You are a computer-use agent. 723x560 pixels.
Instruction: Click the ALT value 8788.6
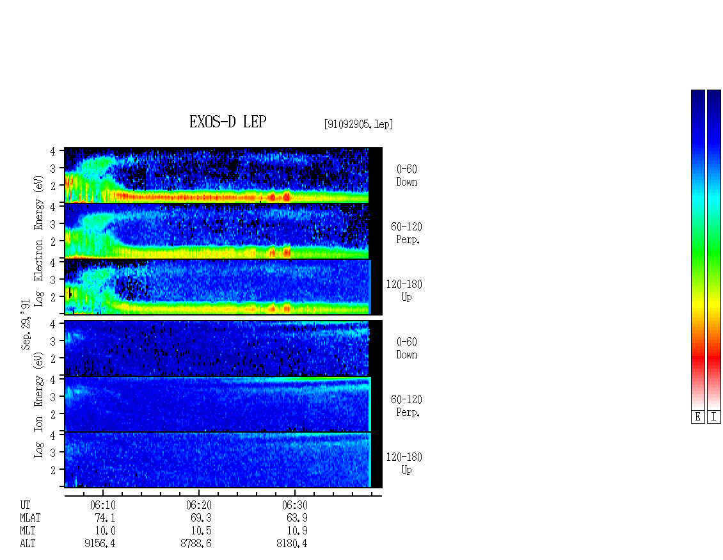point(196,544)
